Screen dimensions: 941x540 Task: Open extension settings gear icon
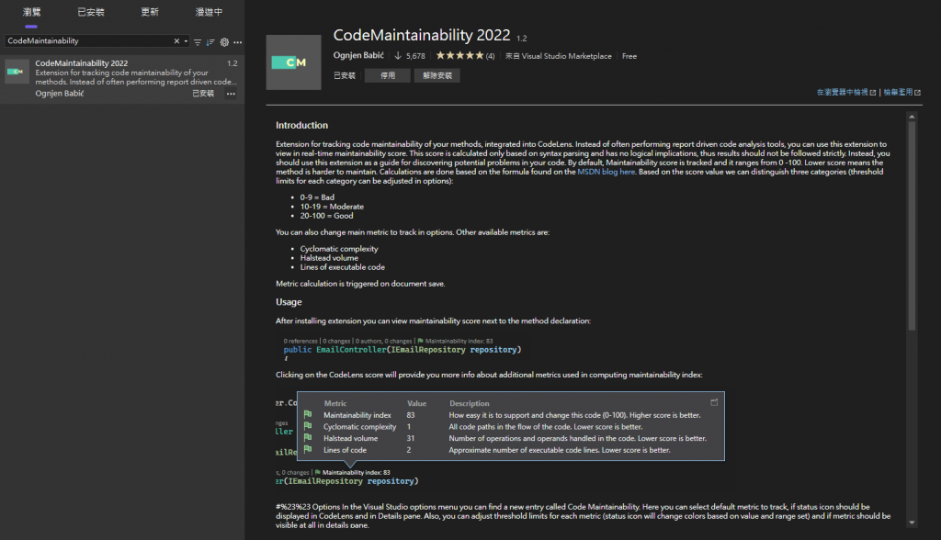pyautogui.click(x=224, y=42)
